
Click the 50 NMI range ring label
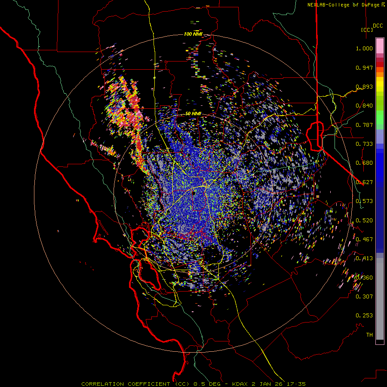(x=193, y=114)
